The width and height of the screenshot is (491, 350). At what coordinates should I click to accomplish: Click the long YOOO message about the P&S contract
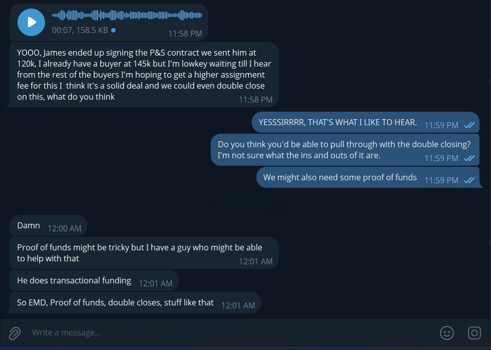(x=140, y=75)
